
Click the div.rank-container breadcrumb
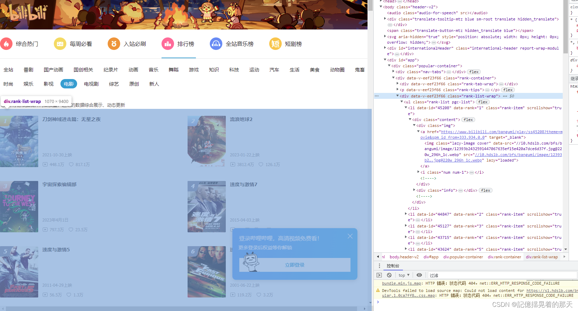coord(504,257)
